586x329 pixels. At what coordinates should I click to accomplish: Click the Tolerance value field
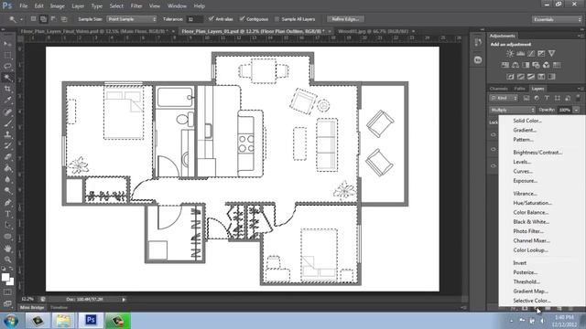[194, 19]
